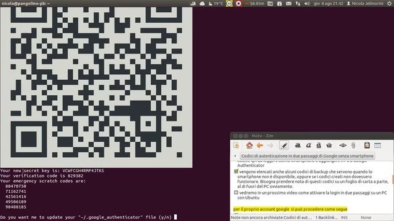
Task: Apply emphasis (italic) formatting in Zim
Action: pos(308,145)
